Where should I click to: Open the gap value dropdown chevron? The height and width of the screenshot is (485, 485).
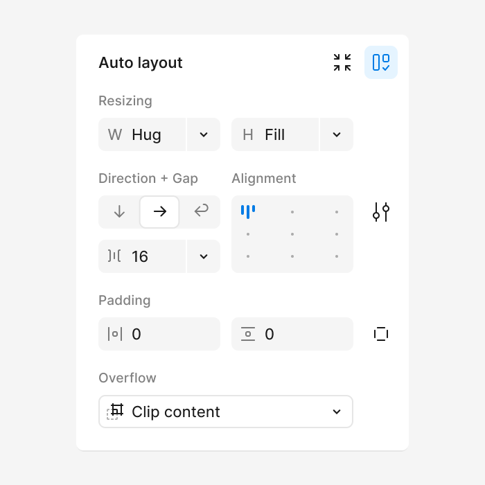(x=204, y=256)
